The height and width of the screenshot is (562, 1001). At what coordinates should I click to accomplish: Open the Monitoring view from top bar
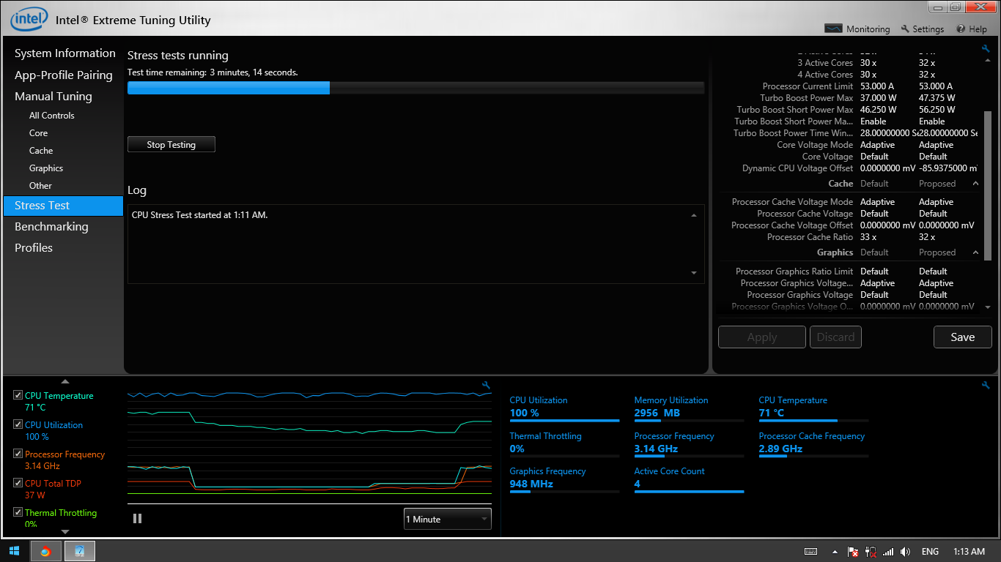point(857,29)
